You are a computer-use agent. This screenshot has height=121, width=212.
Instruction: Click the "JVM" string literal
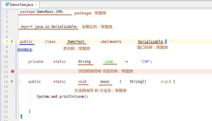(x=146, y=62)
